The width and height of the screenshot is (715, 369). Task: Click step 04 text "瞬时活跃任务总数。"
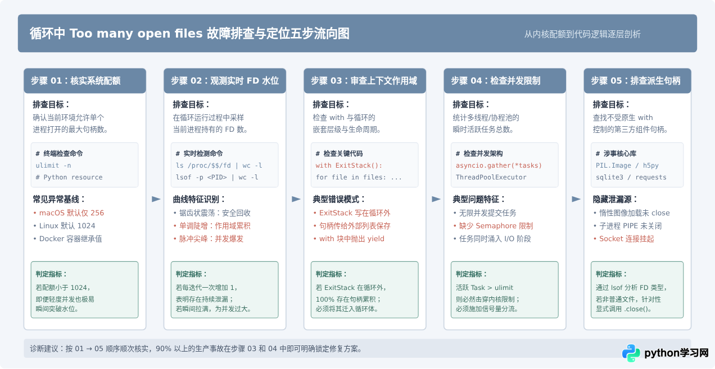pos(483,130)
